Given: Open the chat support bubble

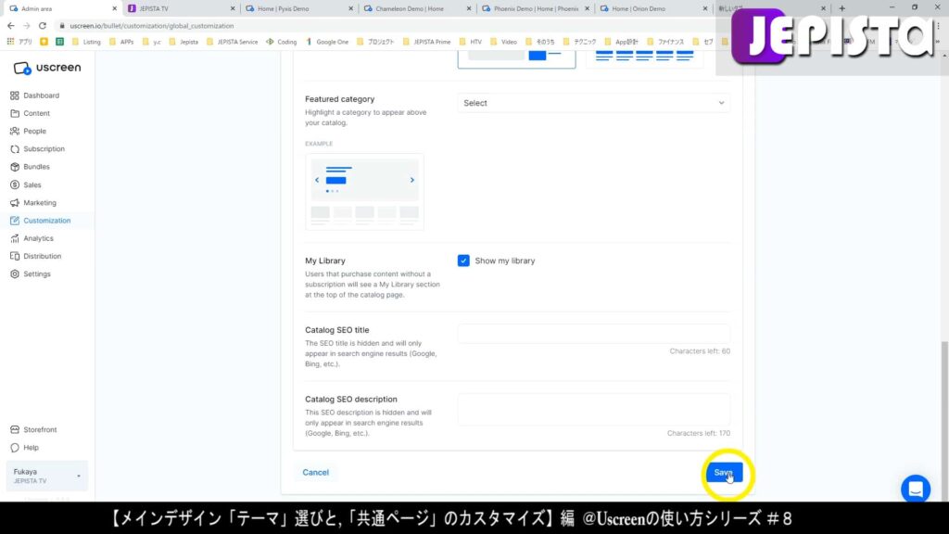Looking at the screenshot, I should pyautogui.click(x=915, y=489).
